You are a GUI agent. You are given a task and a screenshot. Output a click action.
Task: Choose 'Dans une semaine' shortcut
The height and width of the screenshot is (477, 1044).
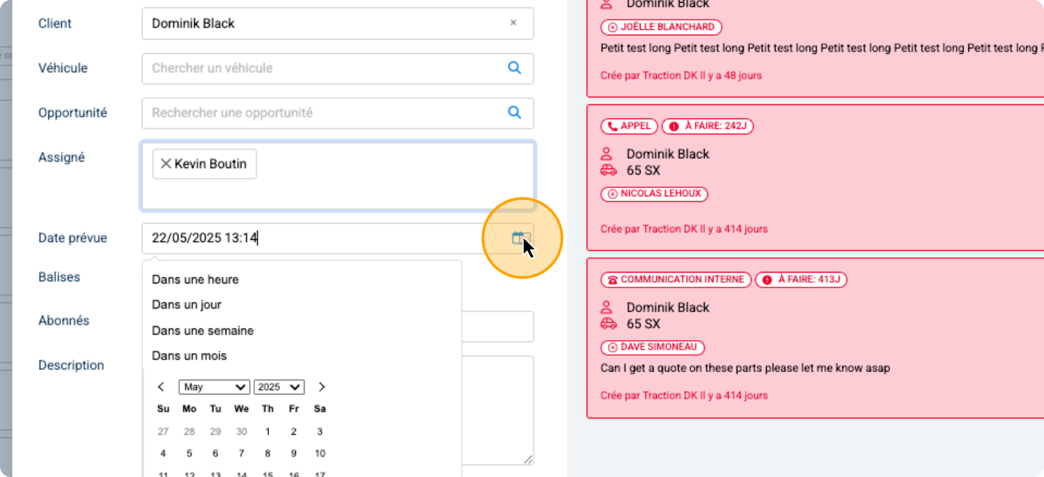(x=202, y=330)
